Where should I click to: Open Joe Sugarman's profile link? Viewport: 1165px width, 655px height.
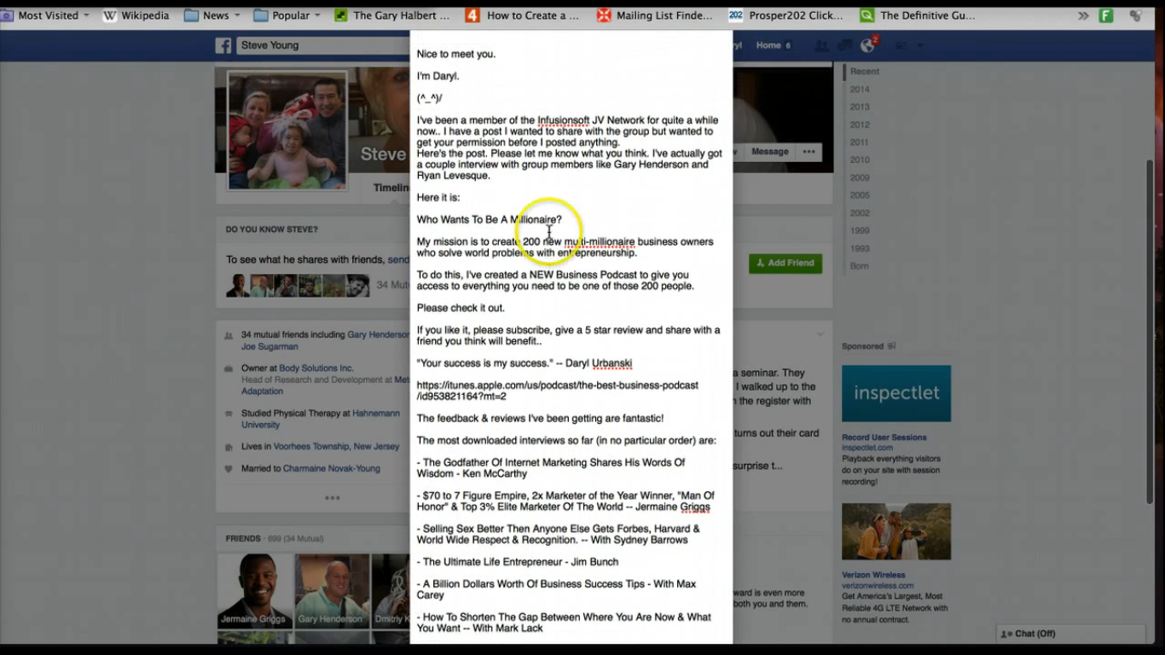coord(270,347)
